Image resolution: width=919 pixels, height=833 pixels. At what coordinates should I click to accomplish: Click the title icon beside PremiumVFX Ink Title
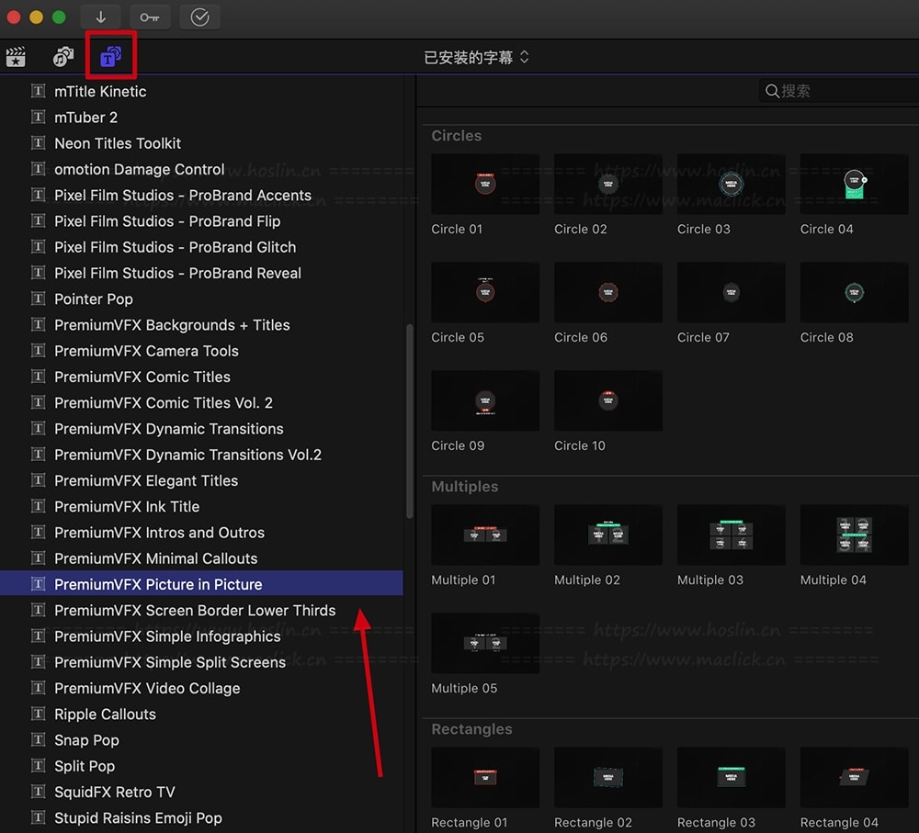tap(38, 506)
